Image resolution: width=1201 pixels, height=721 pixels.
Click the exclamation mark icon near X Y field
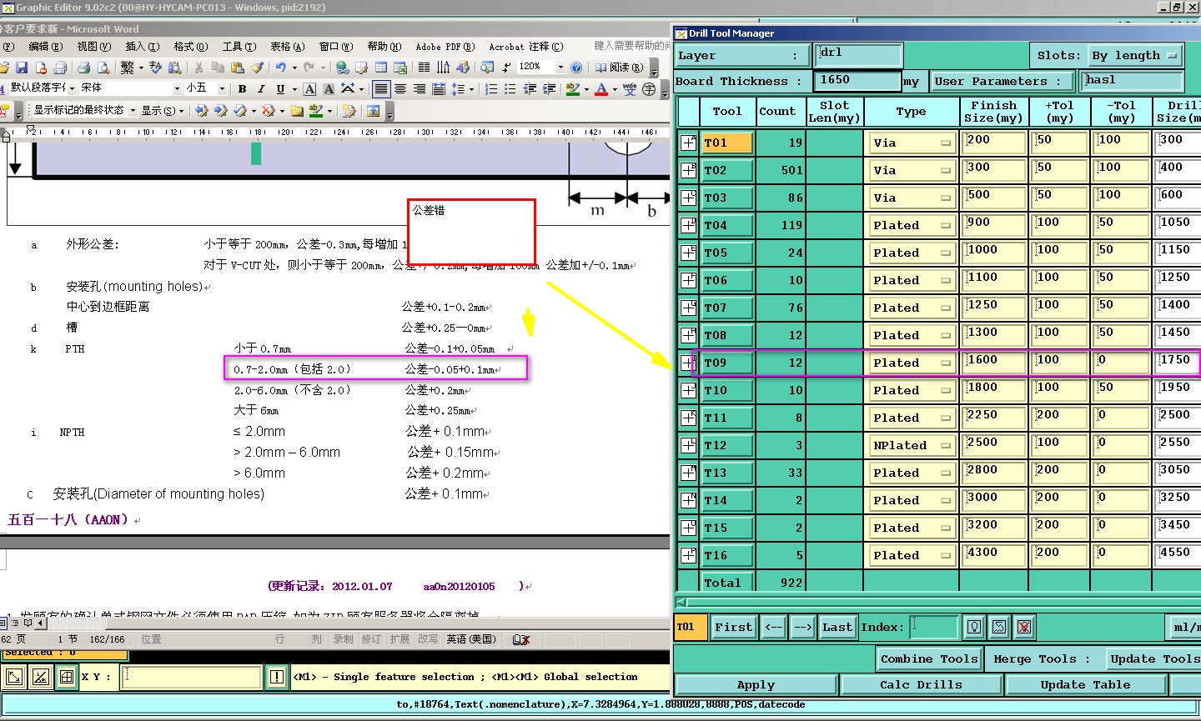tap(277, 677)
